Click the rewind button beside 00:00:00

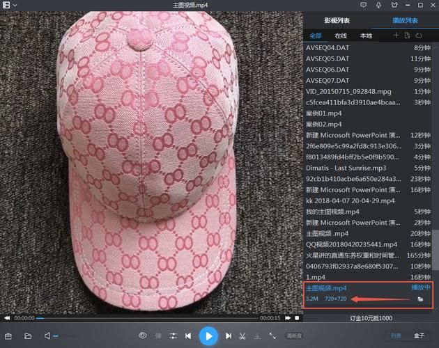pyautogui.click(x=7, y=318)
